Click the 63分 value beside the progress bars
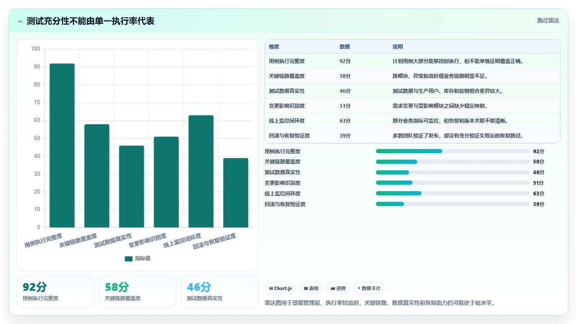This screenshot has height=324, width=577. [539, 194]
